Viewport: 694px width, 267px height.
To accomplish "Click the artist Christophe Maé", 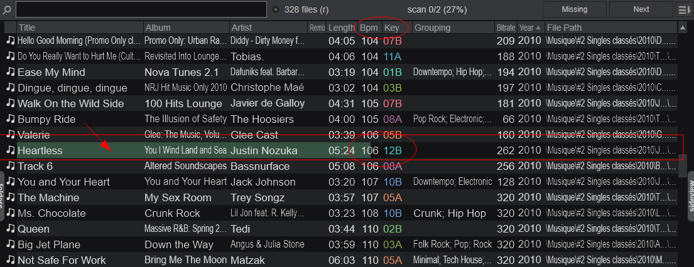I will [268, 88].
